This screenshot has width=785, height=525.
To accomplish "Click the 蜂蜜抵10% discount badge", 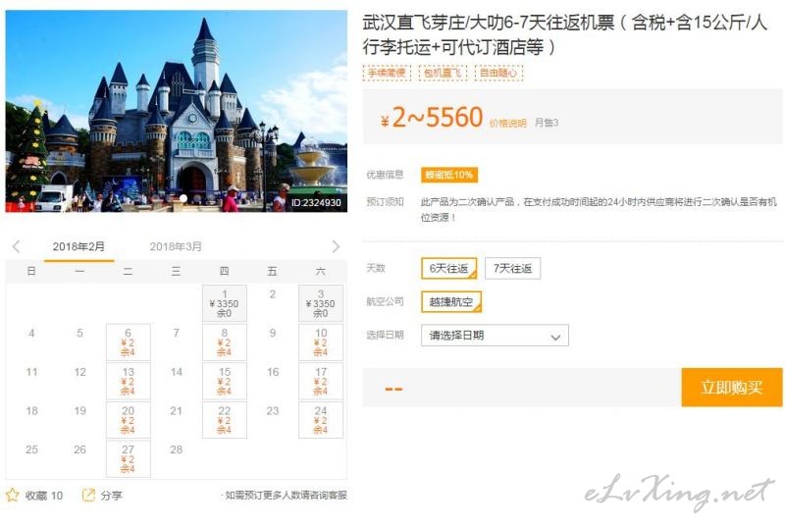I will pyautogui.click(x=449, y=175).
